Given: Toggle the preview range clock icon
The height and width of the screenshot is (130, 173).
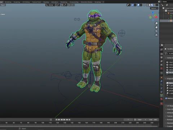Looking at the screenshot, I should 135,120.
